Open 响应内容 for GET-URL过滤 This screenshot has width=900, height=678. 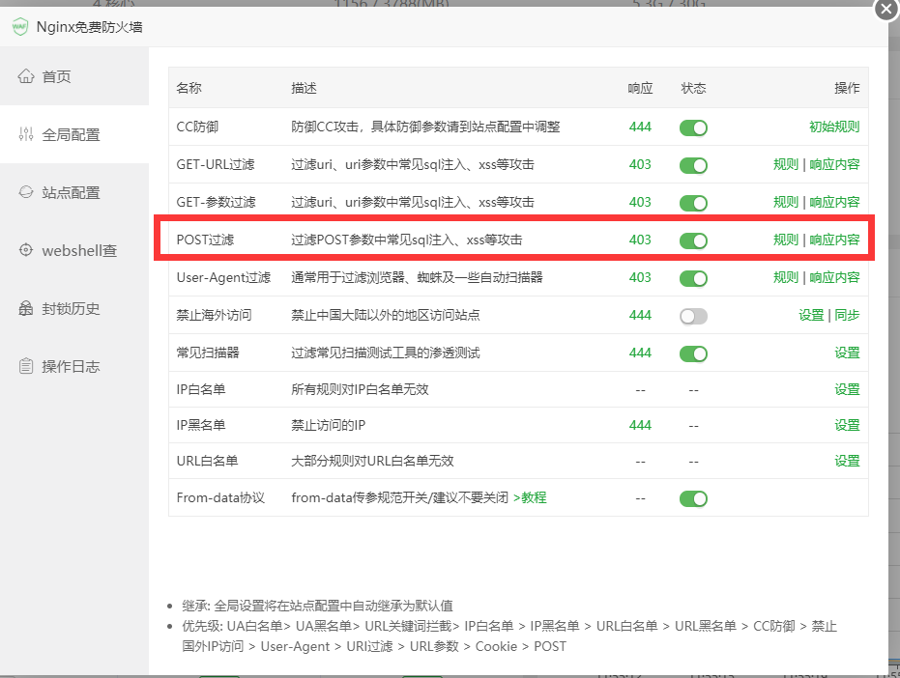833,164
